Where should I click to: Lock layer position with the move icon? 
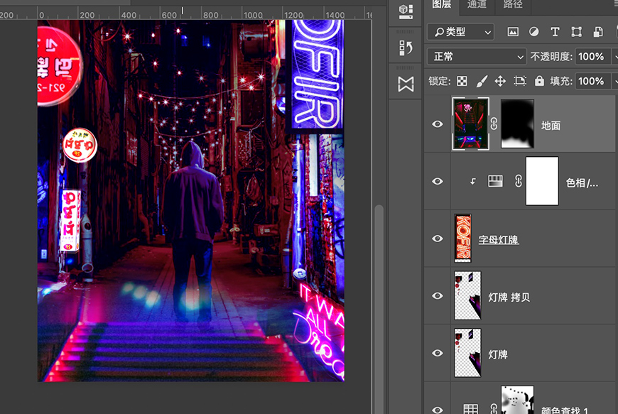(x=501, y=80)
